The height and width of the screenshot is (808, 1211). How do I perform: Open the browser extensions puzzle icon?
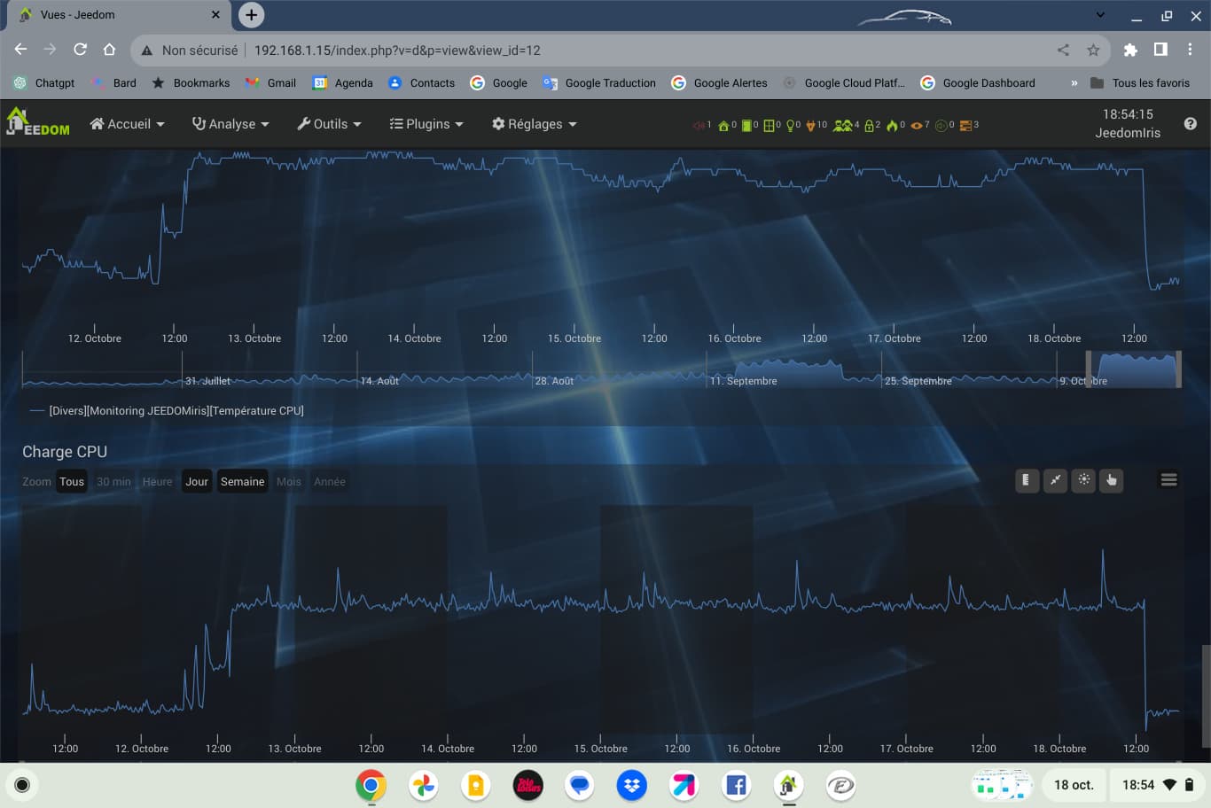pos(1130,50)
